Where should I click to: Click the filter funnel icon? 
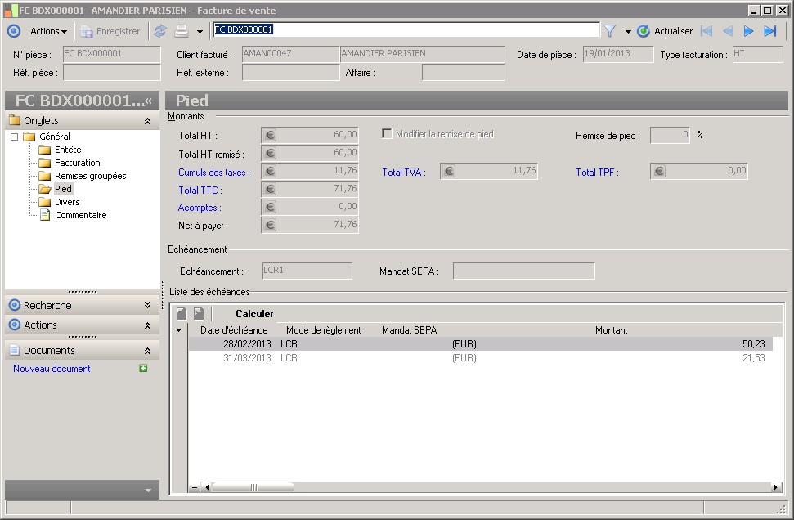point(610,31)
